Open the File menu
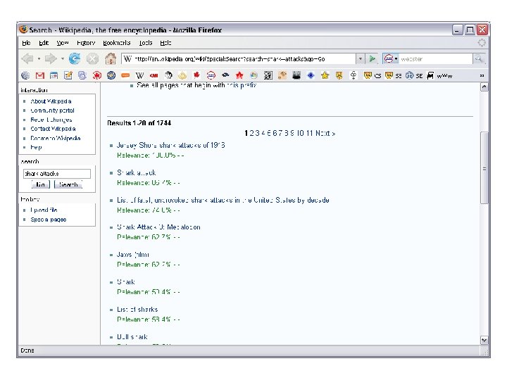Viewport: 507px width, 380px height. click(26, 43)
